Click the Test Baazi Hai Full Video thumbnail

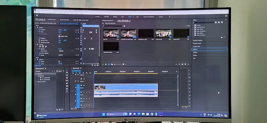click(x=128, y=34)
